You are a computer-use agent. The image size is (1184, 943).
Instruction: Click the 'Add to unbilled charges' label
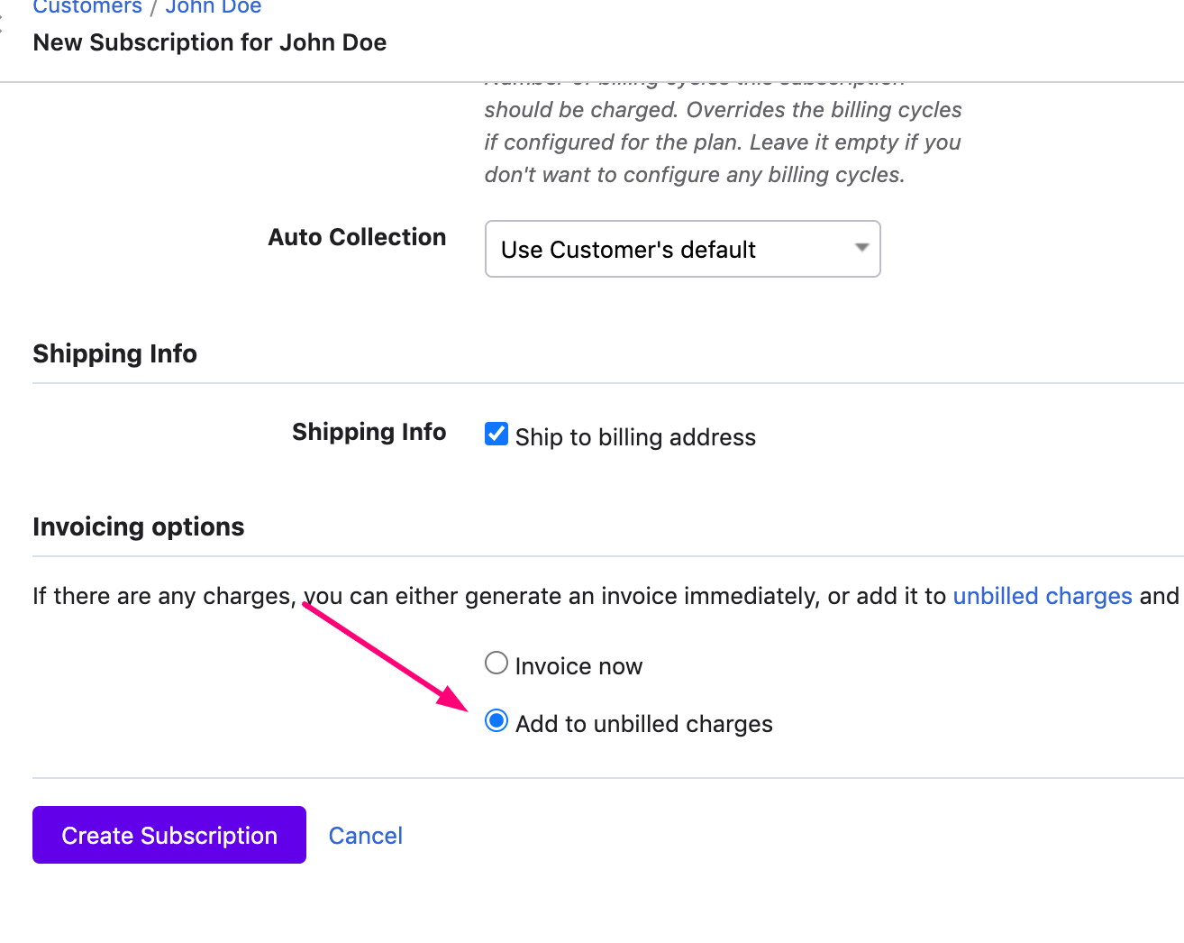(x=643, y=723)
